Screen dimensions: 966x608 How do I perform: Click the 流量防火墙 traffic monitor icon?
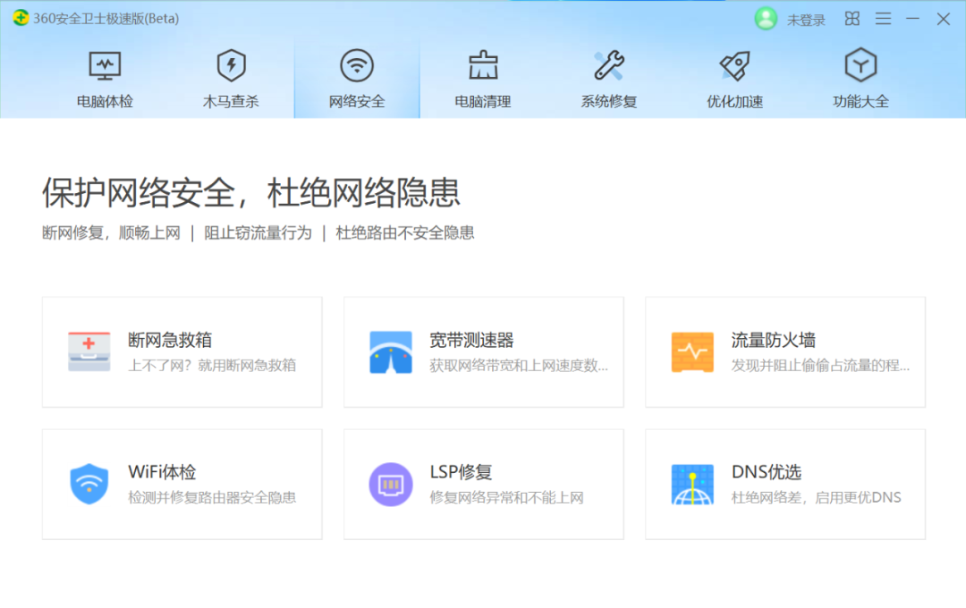[691, 350]
